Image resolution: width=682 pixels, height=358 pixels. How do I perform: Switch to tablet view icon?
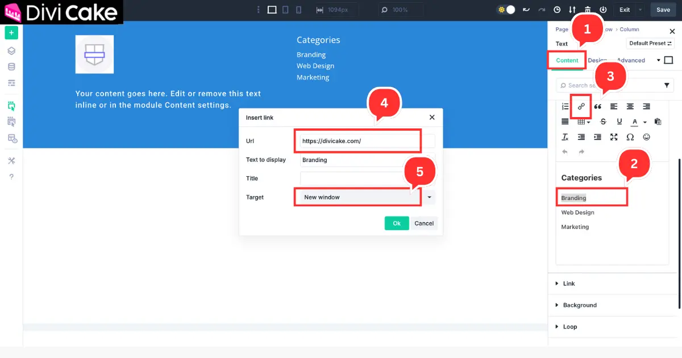[286, 10]
